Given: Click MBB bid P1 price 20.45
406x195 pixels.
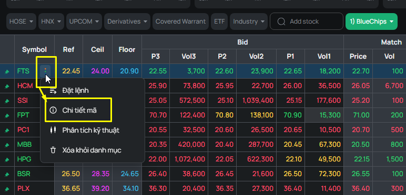Looking at the screenshot, I should pos(293,145).
